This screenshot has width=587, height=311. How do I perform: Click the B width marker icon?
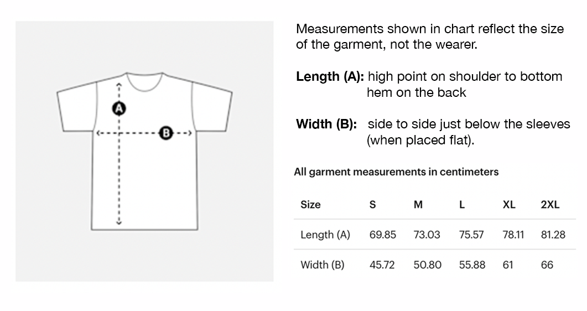click(166, 133)
